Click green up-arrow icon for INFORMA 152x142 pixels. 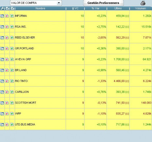pyautogui.click(x=12, y=16)
